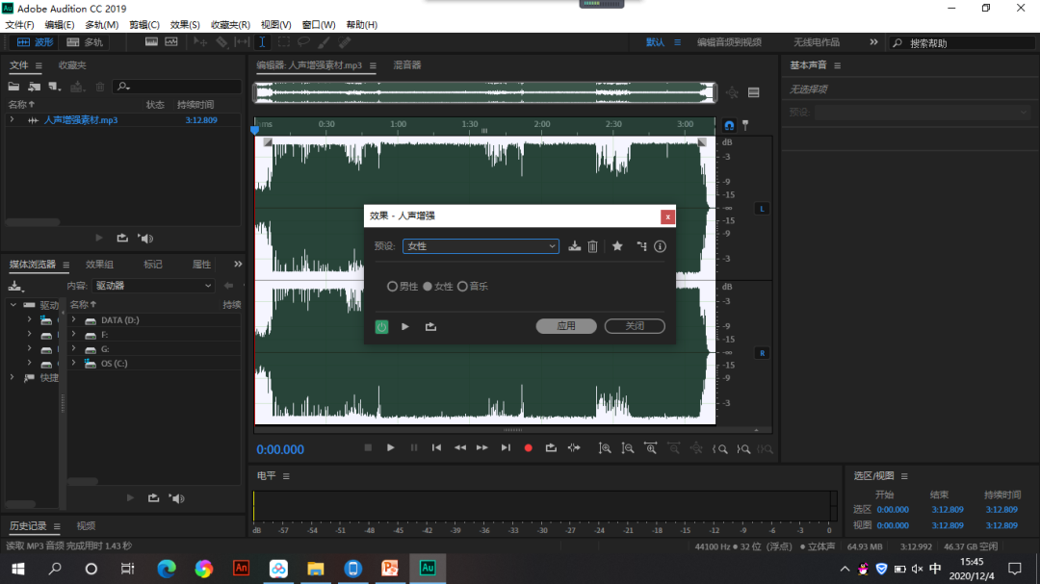This screenshot has height=584, width=1040.
Task: Expand the DATA (D:) drive
Action: pyautogui.click(x=73, y=319)
